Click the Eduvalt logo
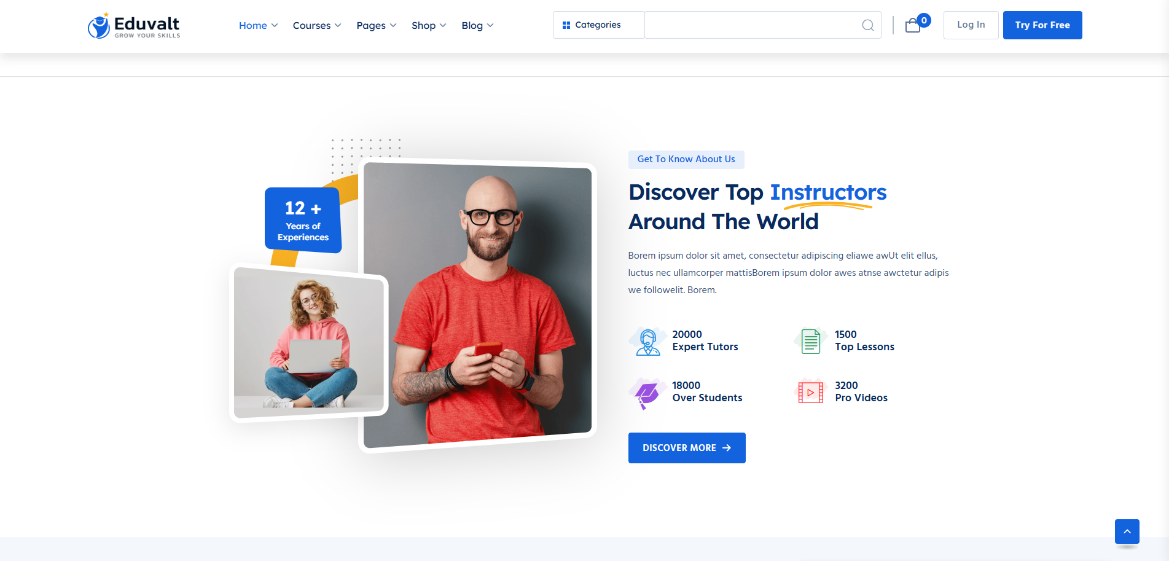This screenshot has height=561, width=1169. (x=134, y=25)
